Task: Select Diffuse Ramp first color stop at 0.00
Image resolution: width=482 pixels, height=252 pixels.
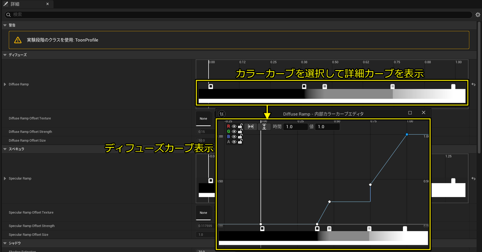Action: click(x=210, y=86)
